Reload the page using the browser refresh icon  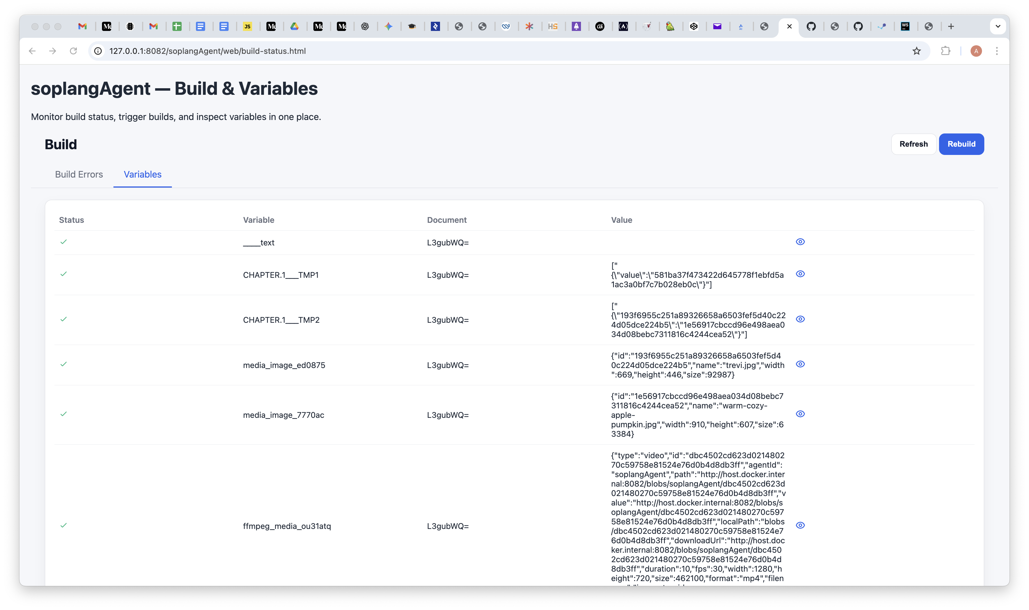(x=73, y=51)
